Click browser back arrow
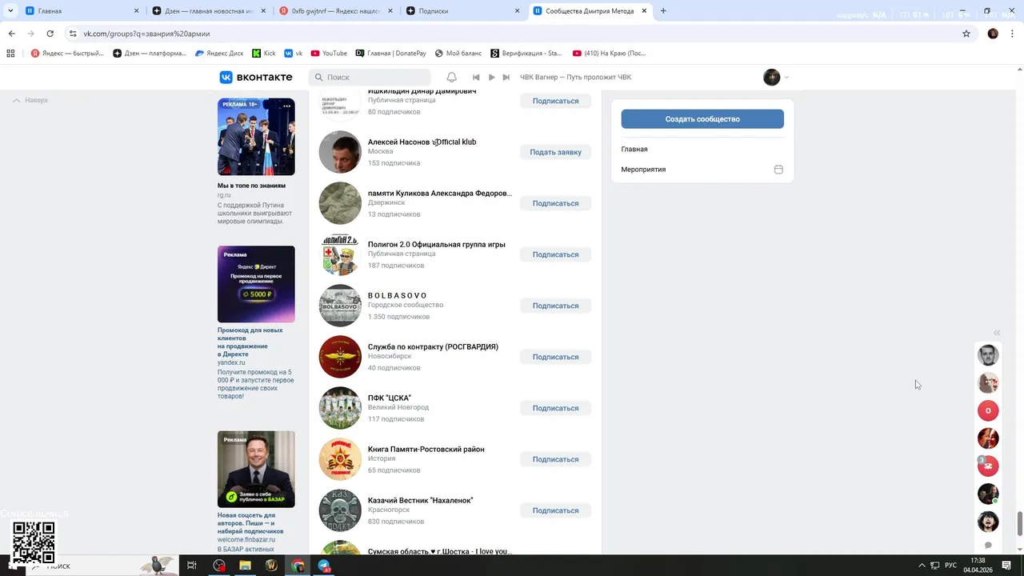 pos(11,34)
